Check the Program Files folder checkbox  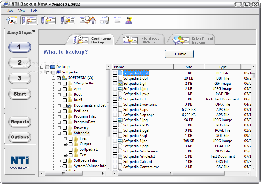pyautogui.click(x=65, y=117)
